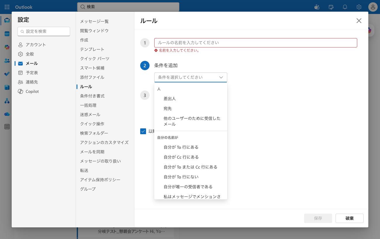Click the 設定を検索 search box
The width and height of the screenshot is (380, 239).
(x=44, y=31)
